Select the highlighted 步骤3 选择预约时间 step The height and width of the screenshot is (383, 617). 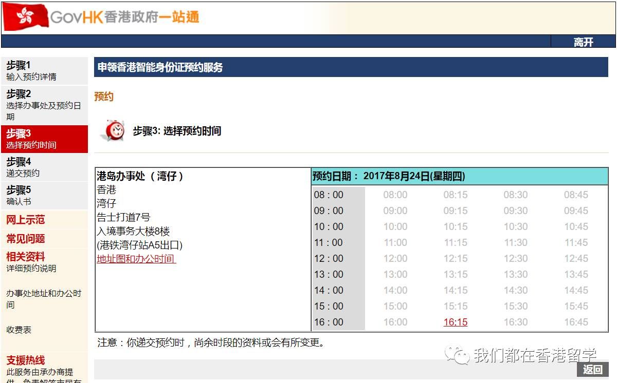click(31, 138)
